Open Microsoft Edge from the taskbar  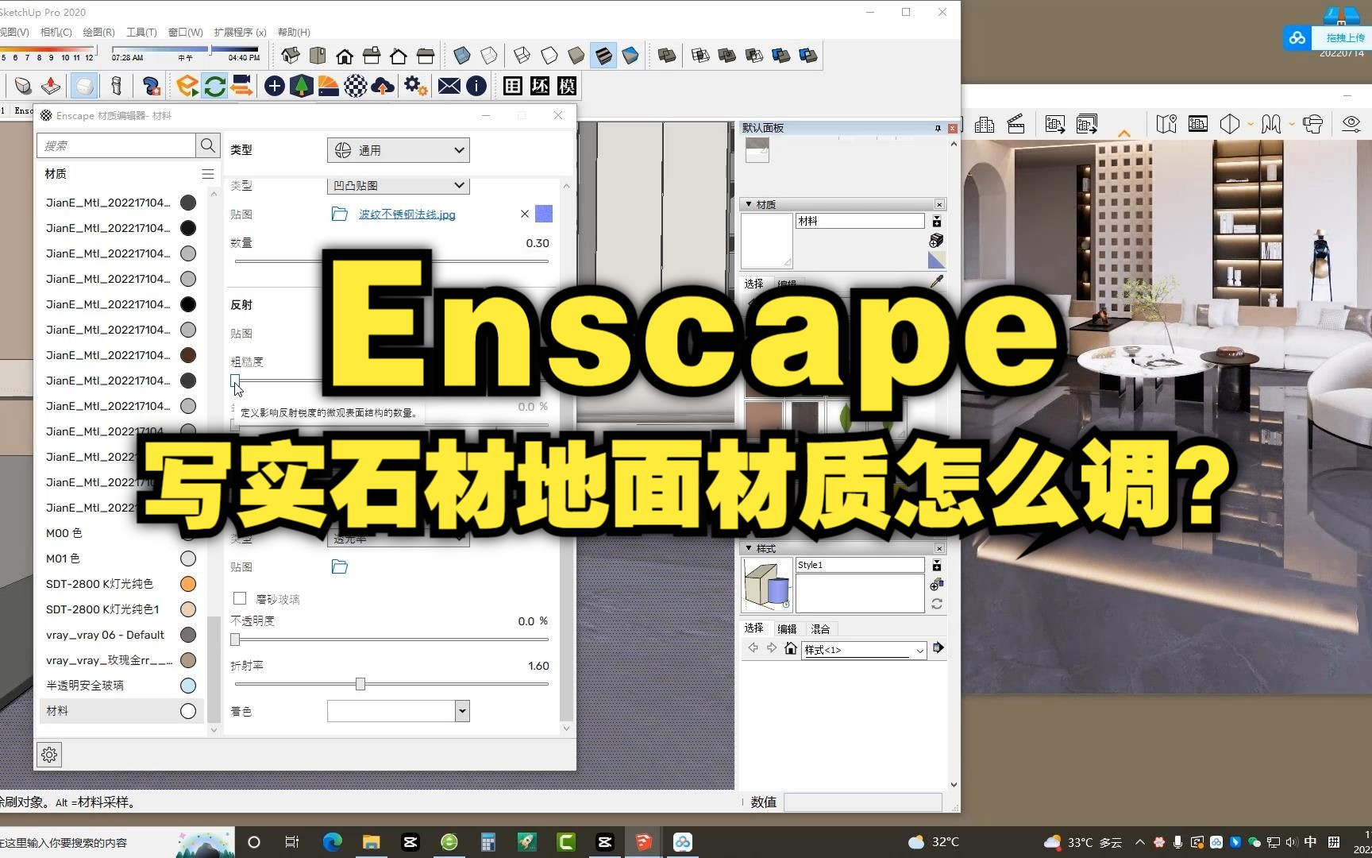[x=333, y=842]
